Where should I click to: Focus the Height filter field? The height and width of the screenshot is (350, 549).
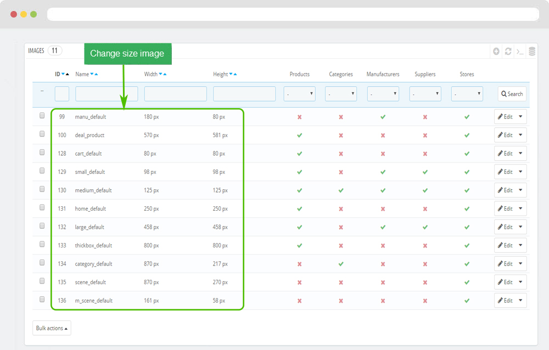point(244,94)
